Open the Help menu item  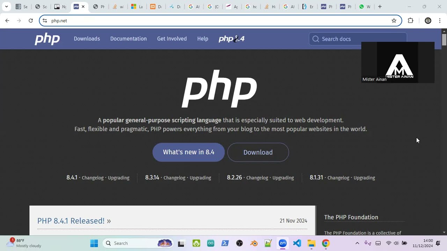[x=203, y=39]
